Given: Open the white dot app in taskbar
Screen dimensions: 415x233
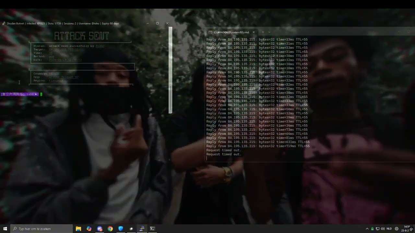Looking at the screenshot, I should click(131, 229).
